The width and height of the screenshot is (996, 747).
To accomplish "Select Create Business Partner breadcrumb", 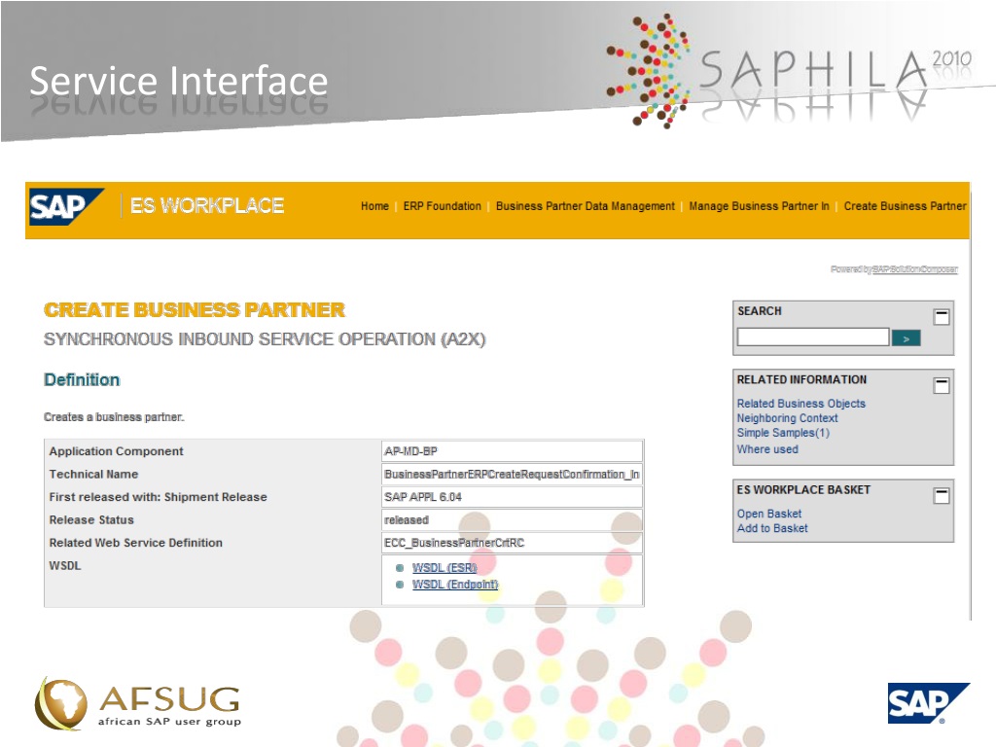I will (x=906, y=206).
